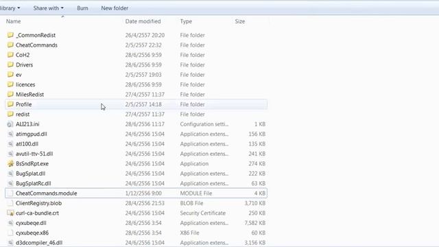Select the curl-ca-bundle.crt file name
The width and height of the screenshot is (439, 247).
tap(37, 213)
